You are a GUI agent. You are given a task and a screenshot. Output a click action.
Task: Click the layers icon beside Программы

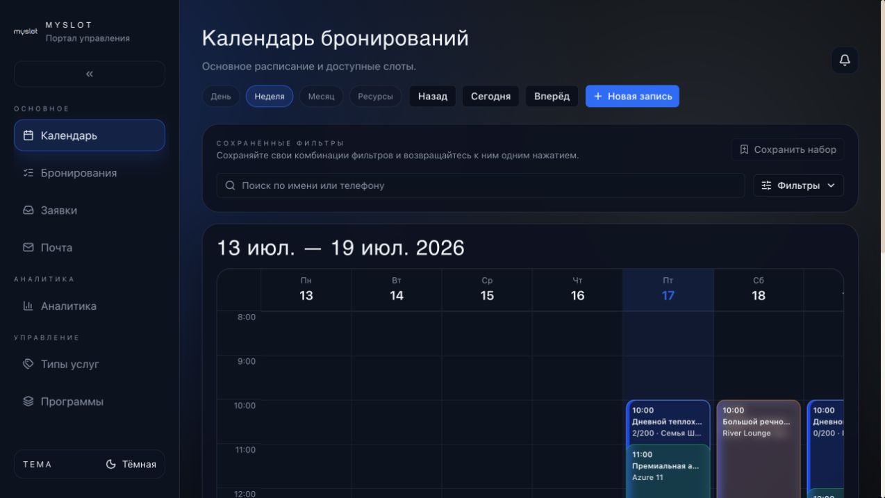click(x=28, y=401)
